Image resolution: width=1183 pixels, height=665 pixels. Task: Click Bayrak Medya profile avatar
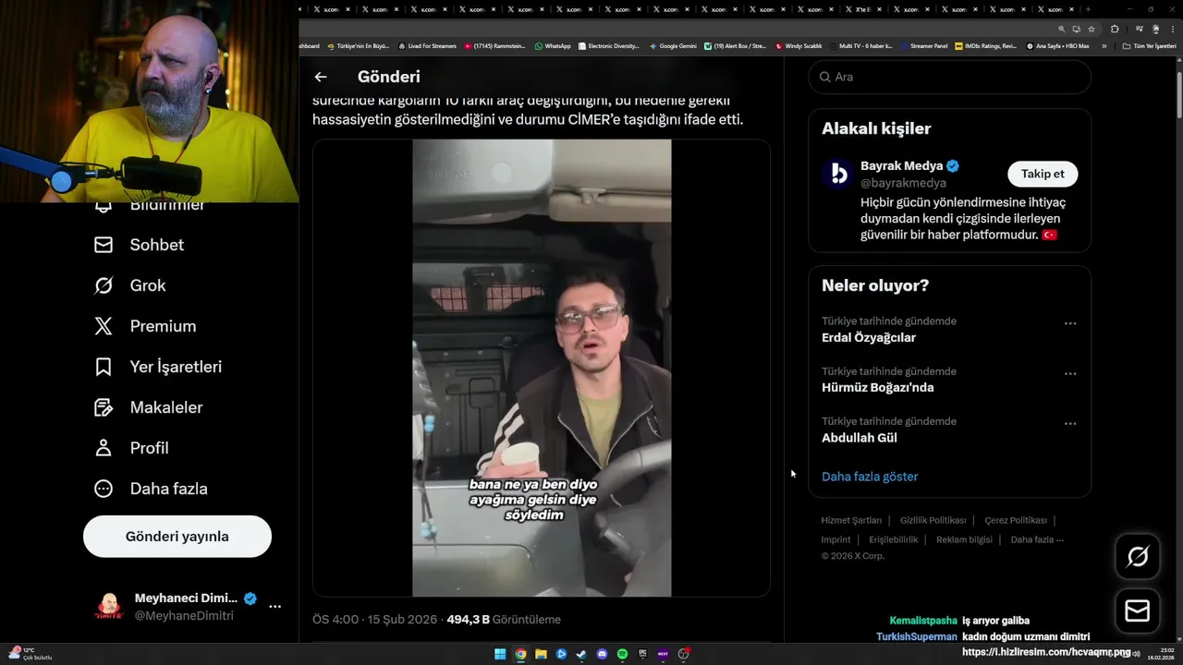click(x=838, y=174)
